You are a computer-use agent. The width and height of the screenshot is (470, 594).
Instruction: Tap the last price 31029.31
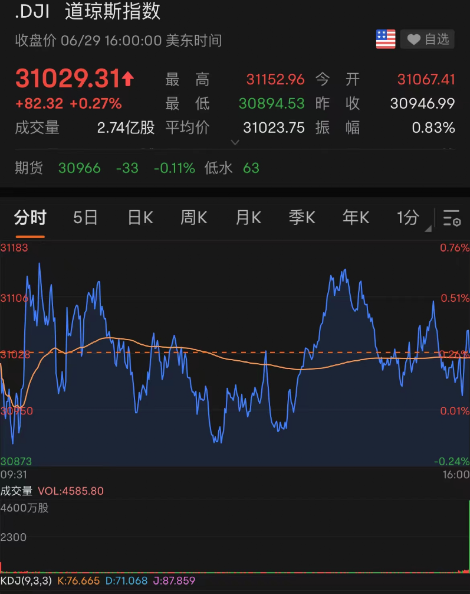[x=68, y=79]
